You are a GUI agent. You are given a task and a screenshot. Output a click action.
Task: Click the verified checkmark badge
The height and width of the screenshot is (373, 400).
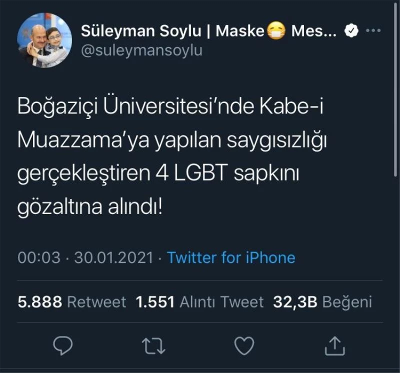pyautogui.click(x=352, y=31)
